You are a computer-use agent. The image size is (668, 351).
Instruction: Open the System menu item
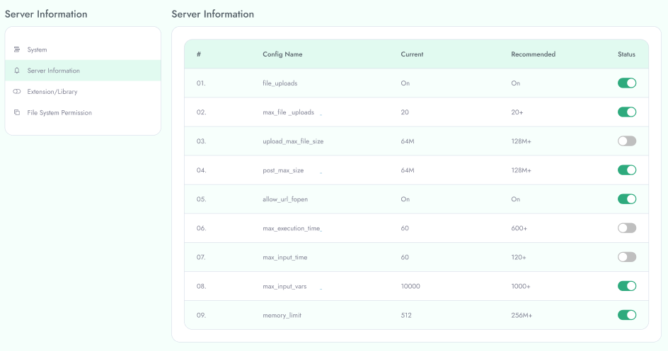[83, 49]
